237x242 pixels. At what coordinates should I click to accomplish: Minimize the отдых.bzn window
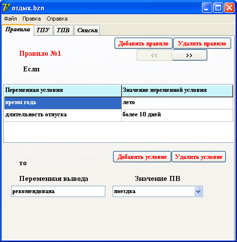click(207, 8)
